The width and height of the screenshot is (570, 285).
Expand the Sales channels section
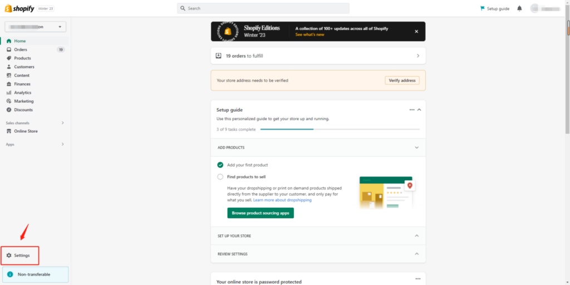pyautogui.click(x=62, y=123)
